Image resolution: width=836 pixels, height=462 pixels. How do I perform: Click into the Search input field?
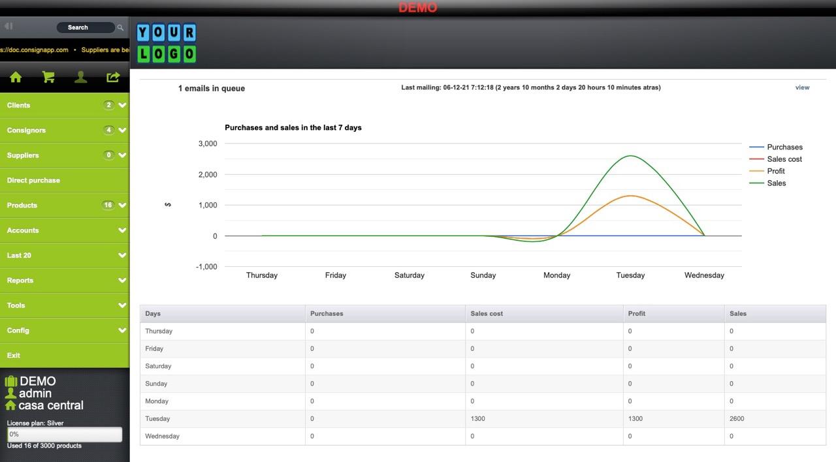[84, 27]
